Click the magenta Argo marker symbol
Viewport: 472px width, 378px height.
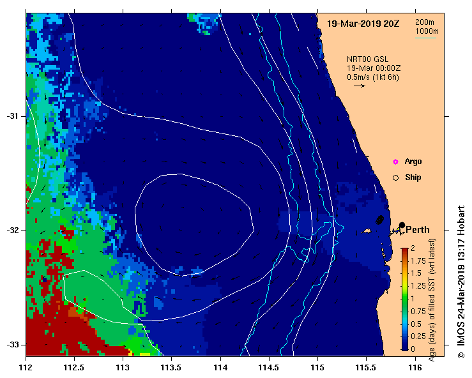coord(395,162)
